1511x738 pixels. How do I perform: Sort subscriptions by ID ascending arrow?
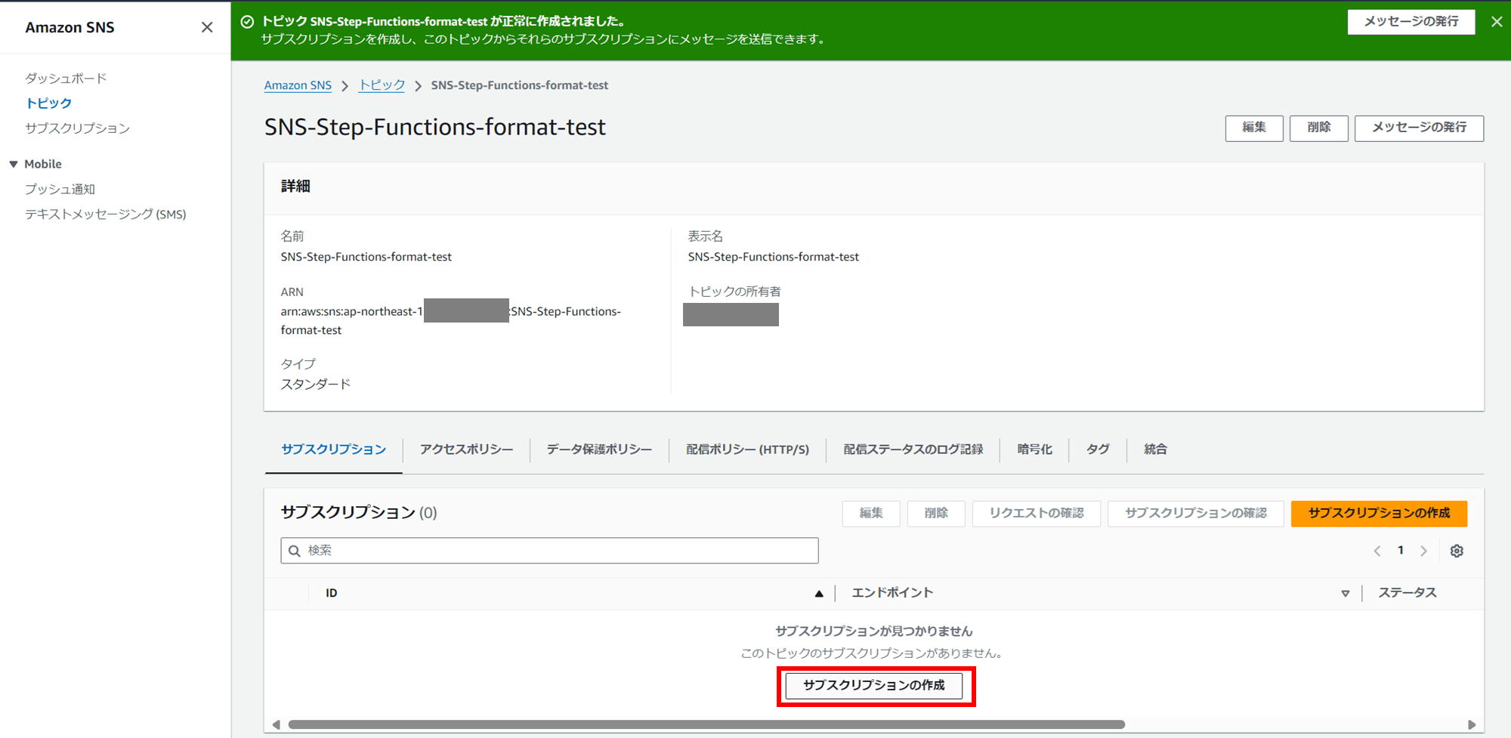point(819,594)
